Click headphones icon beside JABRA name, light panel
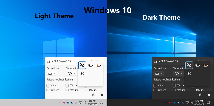Image resolution: width=214 pixels, height=106 pixels. (x=48, y=61)
